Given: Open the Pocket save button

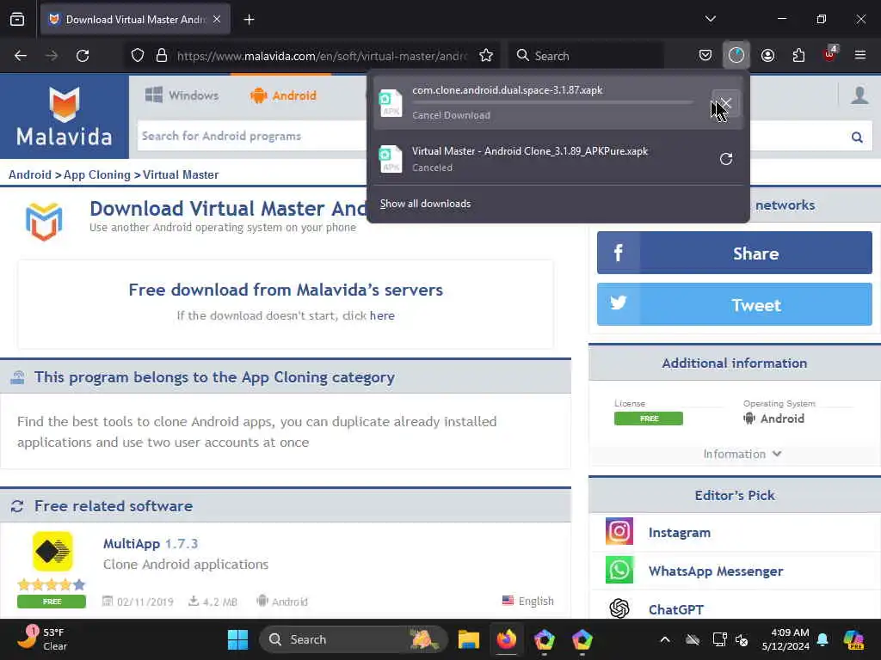Looking at the screenshot, I should click(705, 55).
